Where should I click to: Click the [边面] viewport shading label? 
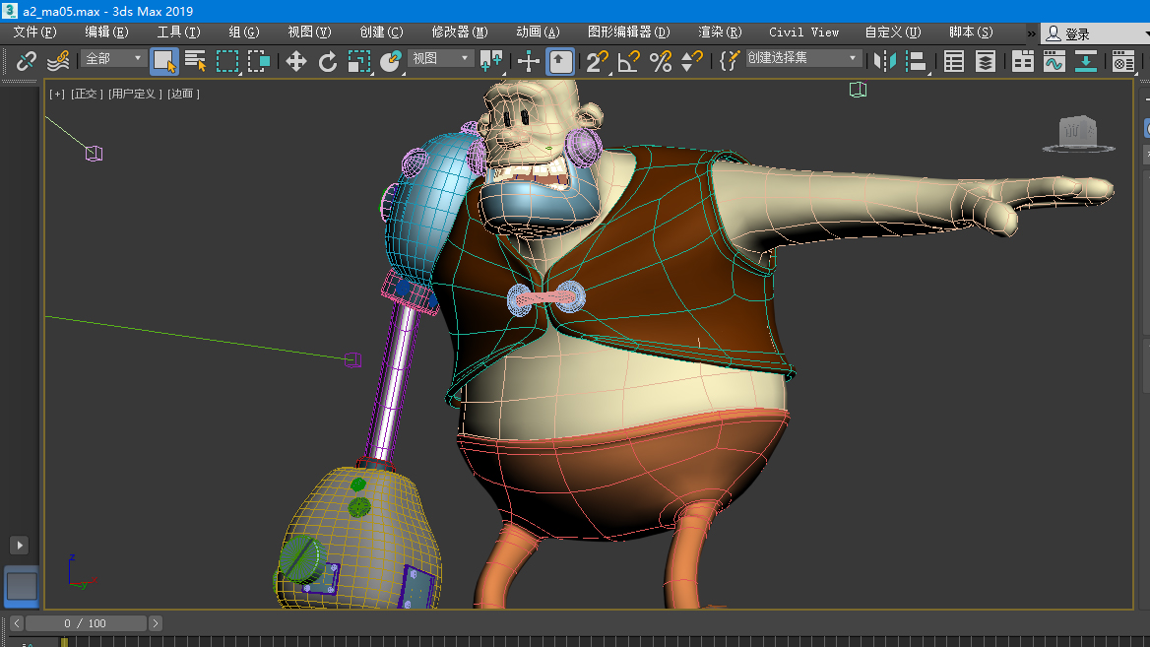click(x=183, y=95)
